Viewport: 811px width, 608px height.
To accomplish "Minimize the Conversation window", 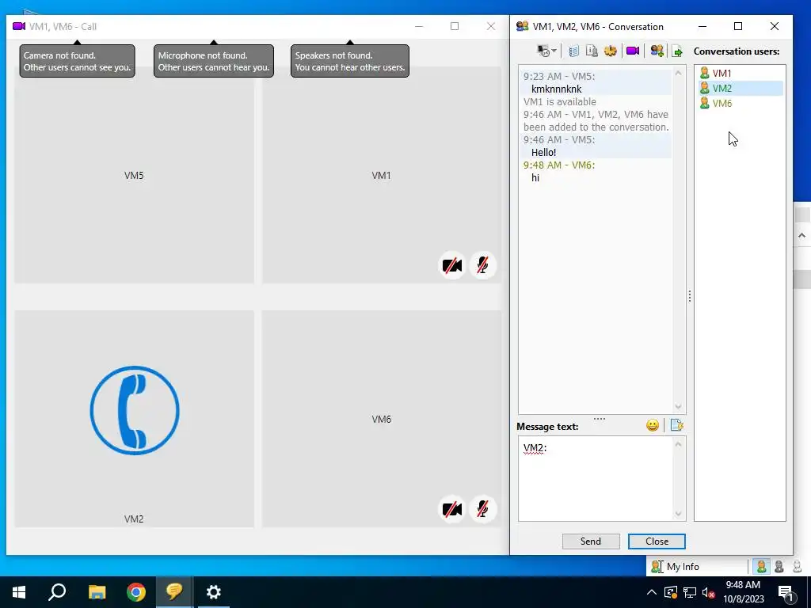I will (702, 26).
